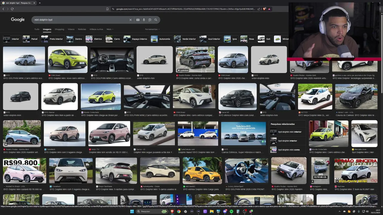Filter by the Rosa chip

248,39
